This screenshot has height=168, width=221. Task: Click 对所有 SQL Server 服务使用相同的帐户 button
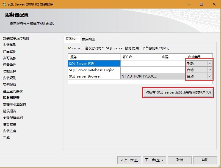click(x=177, y=93)
